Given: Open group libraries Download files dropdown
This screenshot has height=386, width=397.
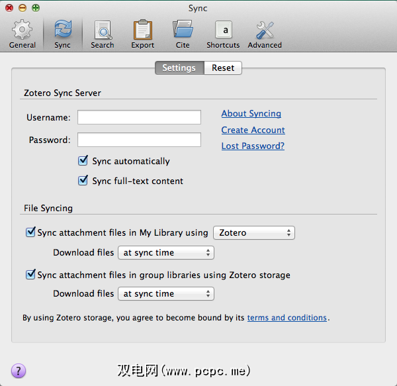Looking at the screenshot, I should 166,293.
